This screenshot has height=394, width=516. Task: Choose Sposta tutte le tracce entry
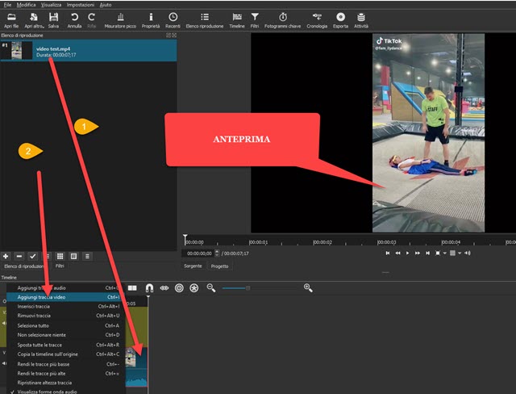point(66,345)
